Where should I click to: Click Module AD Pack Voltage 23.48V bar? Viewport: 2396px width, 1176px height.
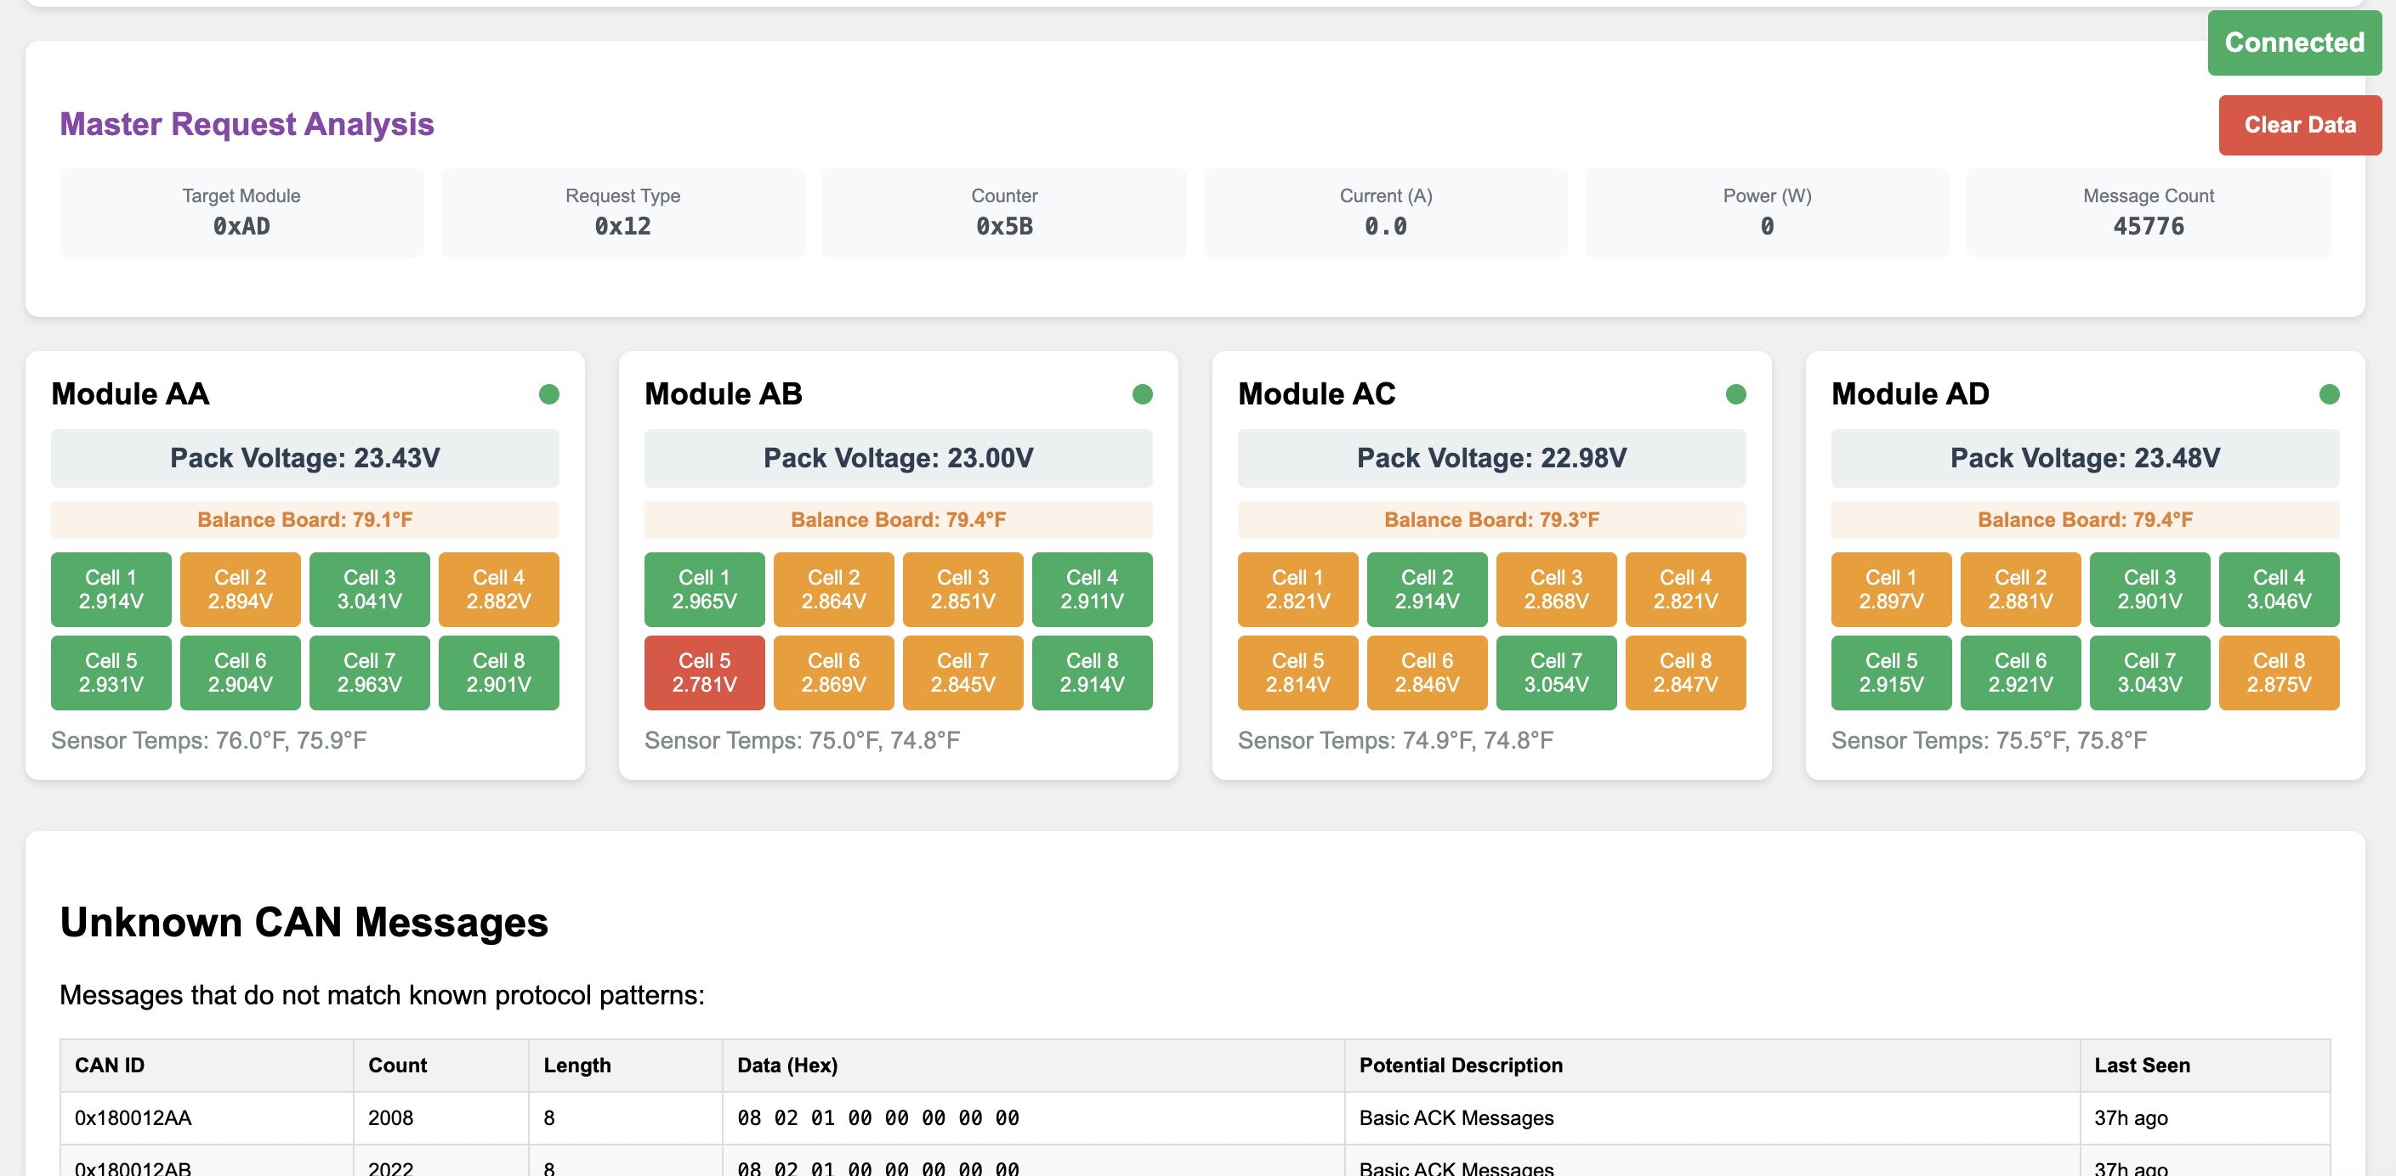click(x=2085, y=457)
